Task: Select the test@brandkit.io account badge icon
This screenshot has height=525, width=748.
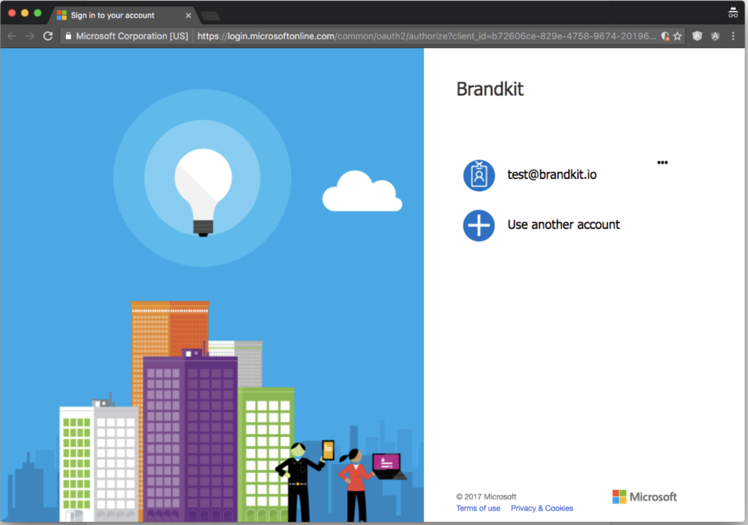Action: 479,175
